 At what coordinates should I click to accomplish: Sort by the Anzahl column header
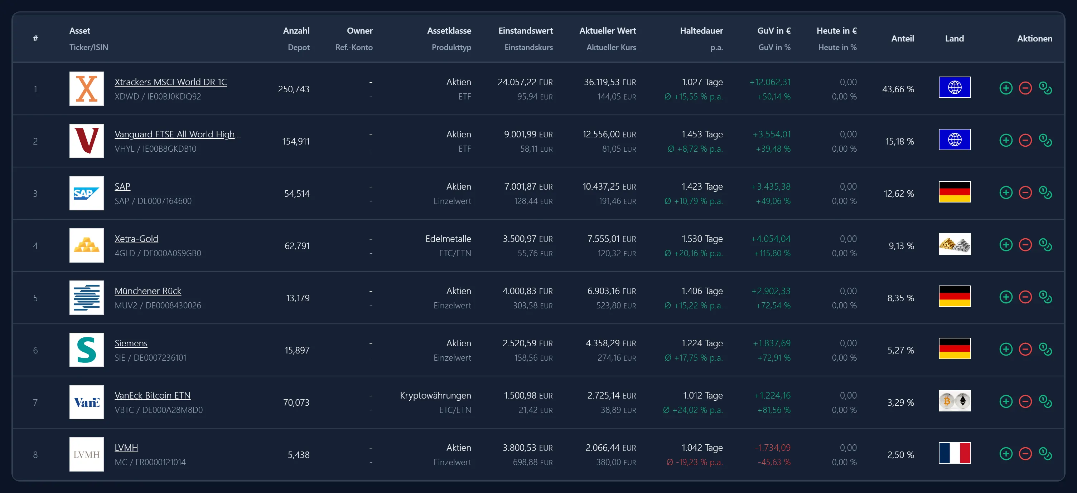[296, 30]
